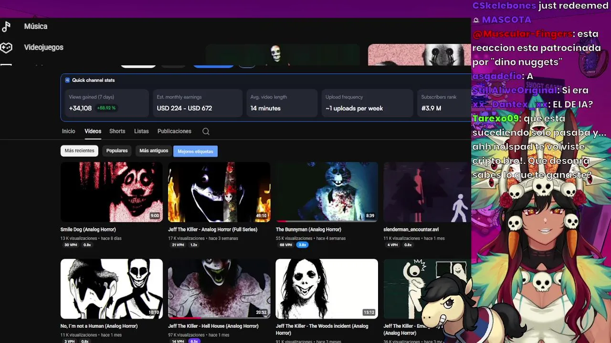
Task: Go to the Publicaciones tab
Action: pyautogui.click(x=174, y=131)
